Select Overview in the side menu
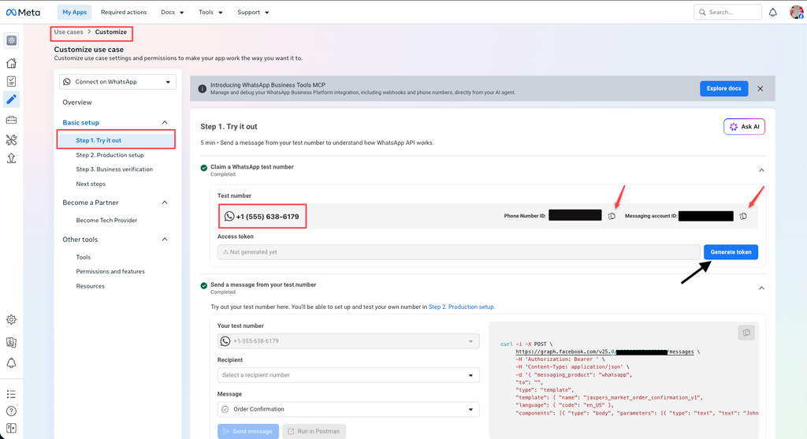The image size is (807, 439). pyautogui.click(x=77, y=102)
